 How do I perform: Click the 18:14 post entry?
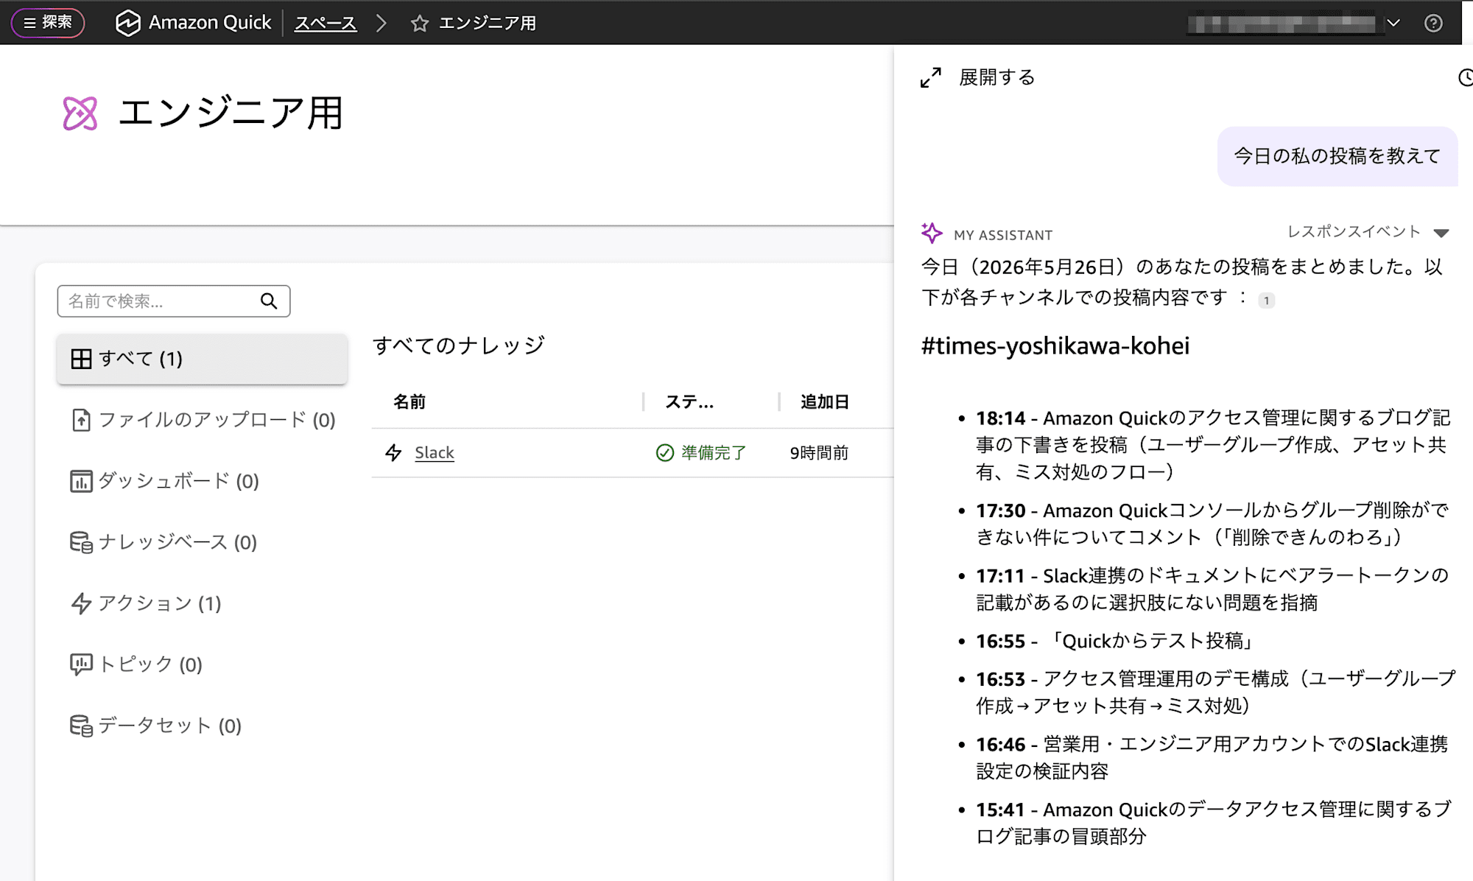point(1213,445)
